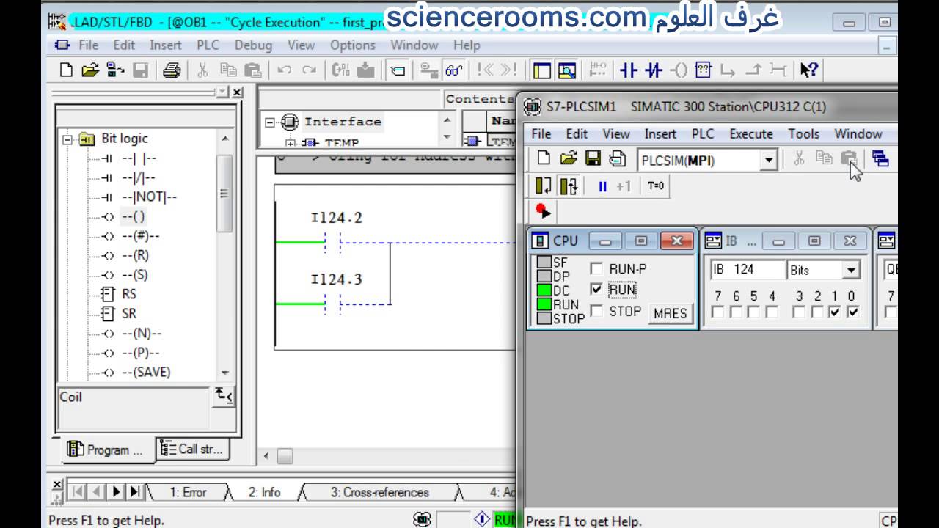Select single scan mode icon in PLCSIM
The image size is (939, 528).
pos(544,186)
